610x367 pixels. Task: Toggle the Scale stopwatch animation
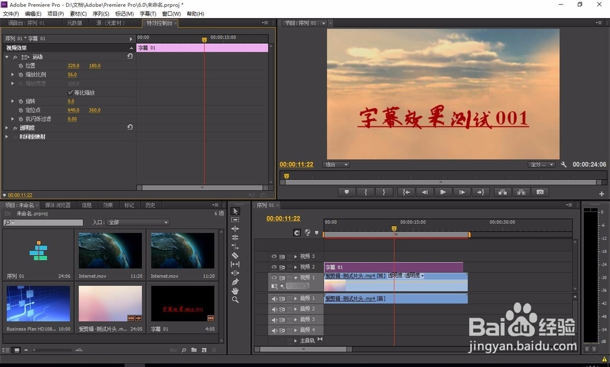click(x=21, y=74)
